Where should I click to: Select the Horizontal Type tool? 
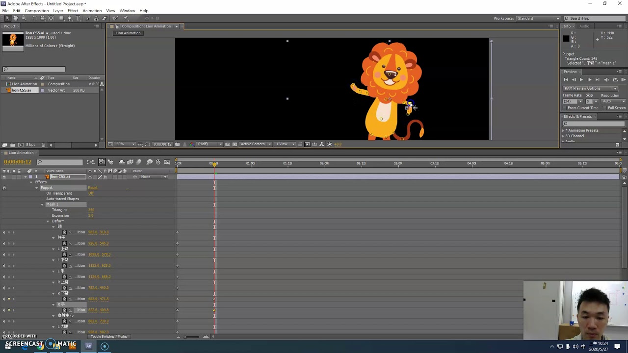[x=78, y=18]
